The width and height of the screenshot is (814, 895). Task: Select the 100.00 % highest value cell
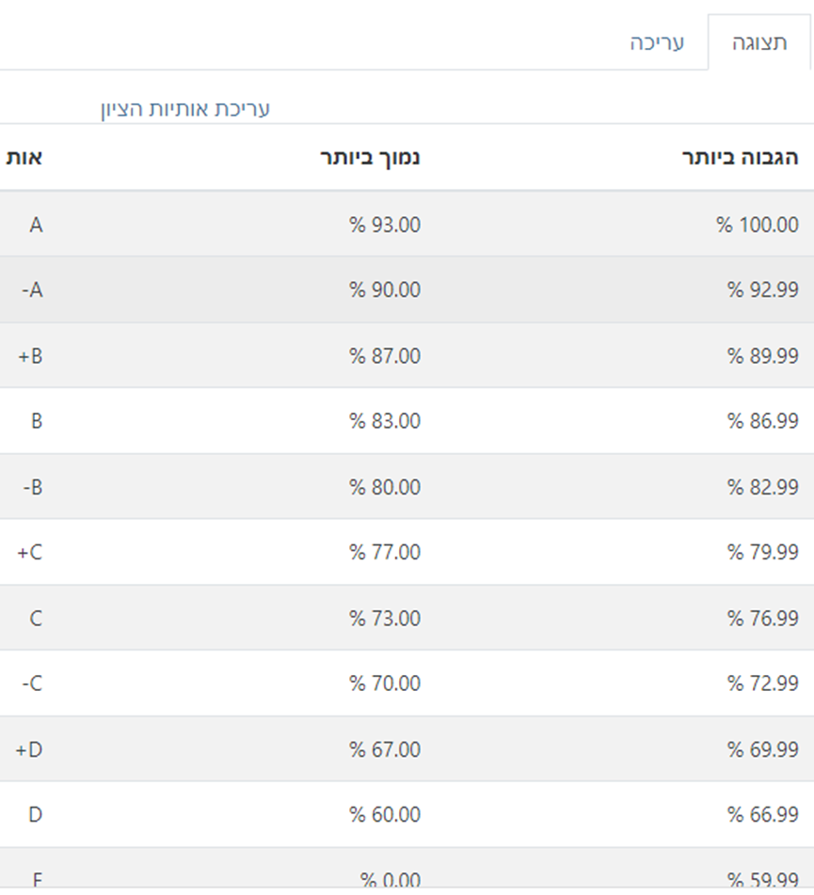coord(758,225)
